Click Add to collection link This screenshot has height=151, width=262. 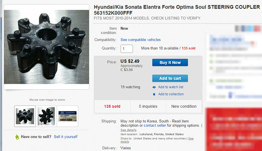pyautogui.click(x=171, y=94)
